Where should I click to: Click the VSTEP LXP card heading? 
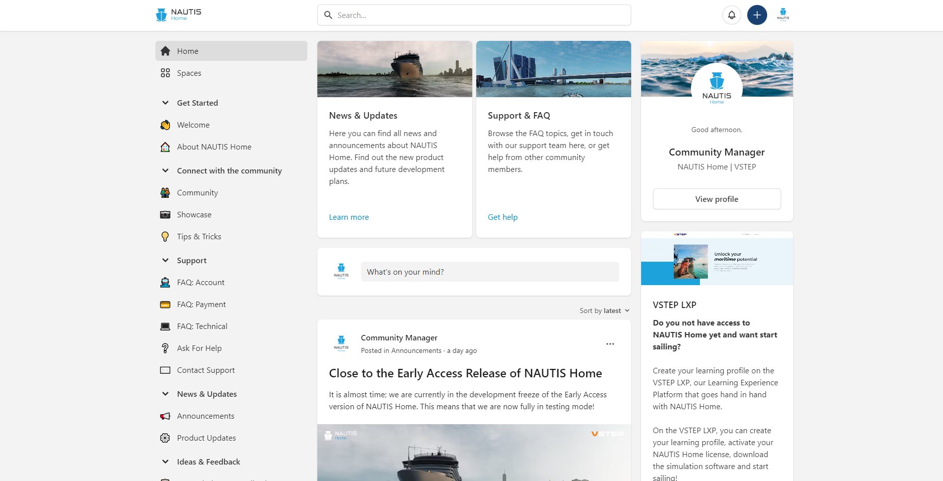pyautogui.click(x=674, y=305)
